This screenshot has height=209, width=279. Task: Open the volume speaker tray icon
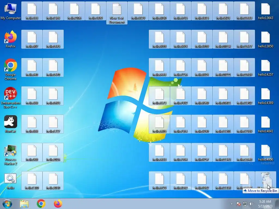point(251,204)
